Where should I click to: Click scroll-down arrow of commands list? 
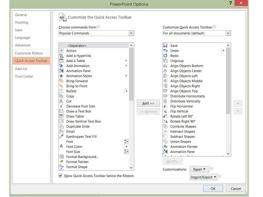click(x=131, y=167)
